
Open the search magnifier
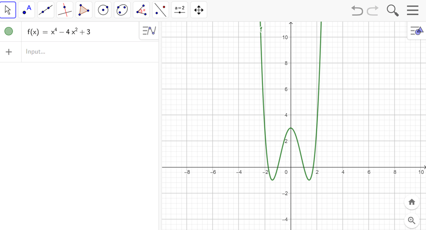pyautogui.click(x=393, y=10)
